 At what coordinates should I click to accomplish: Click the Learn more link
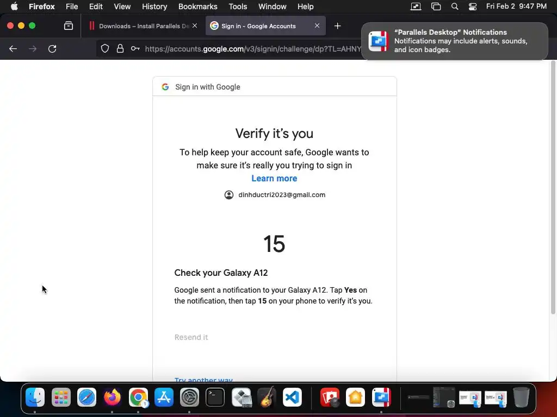[x=274, y=178]
